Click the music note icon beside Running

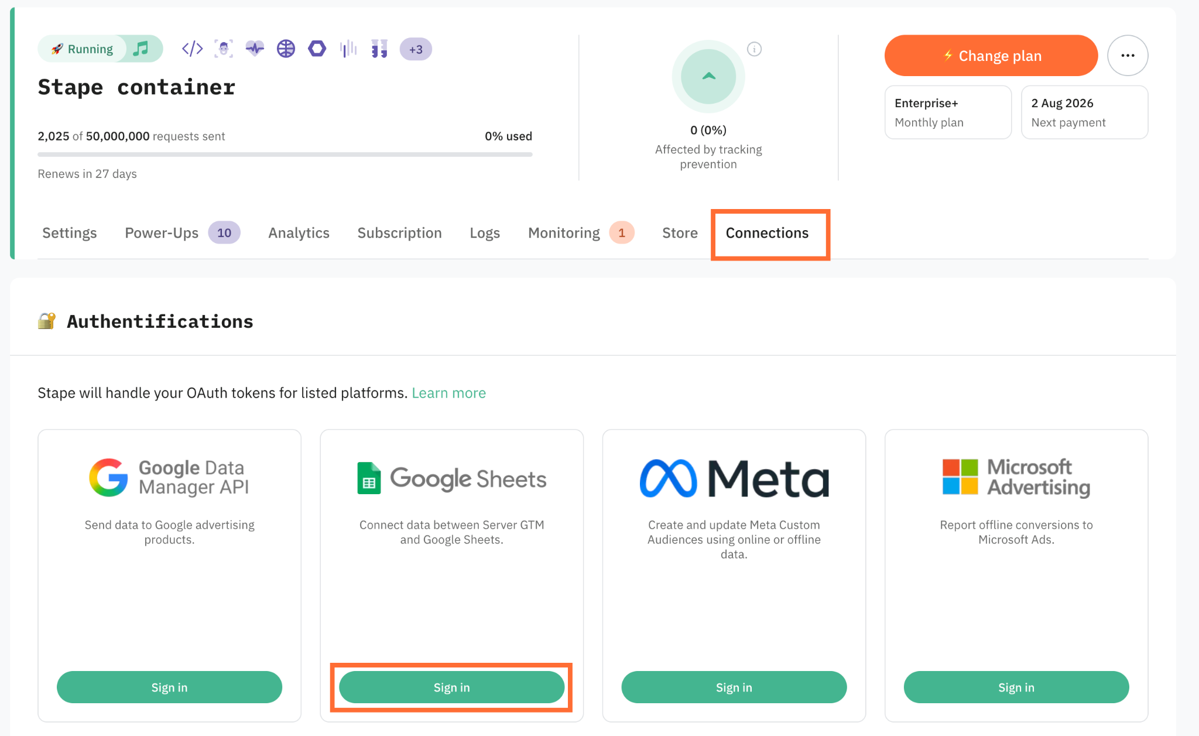pyautogui.click(x=141, y=49)
